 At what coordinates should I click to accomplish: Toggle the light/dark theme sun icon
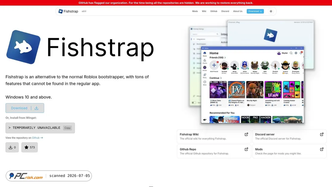coord(271,11)
